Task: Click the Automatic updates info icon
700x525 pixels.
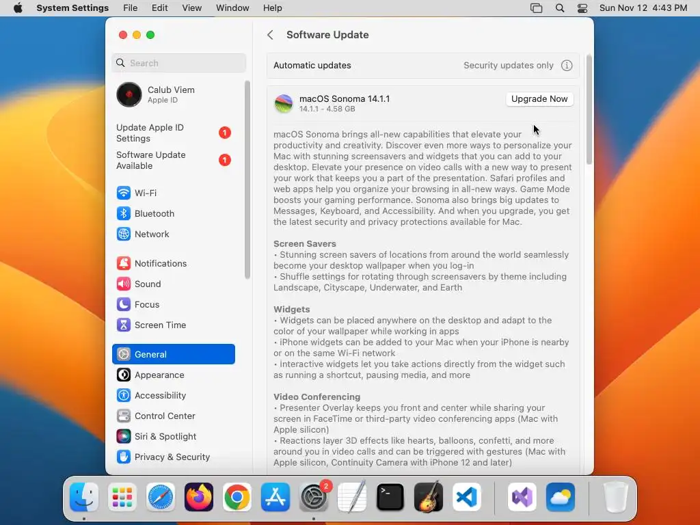Action: [x=567, y=66]
